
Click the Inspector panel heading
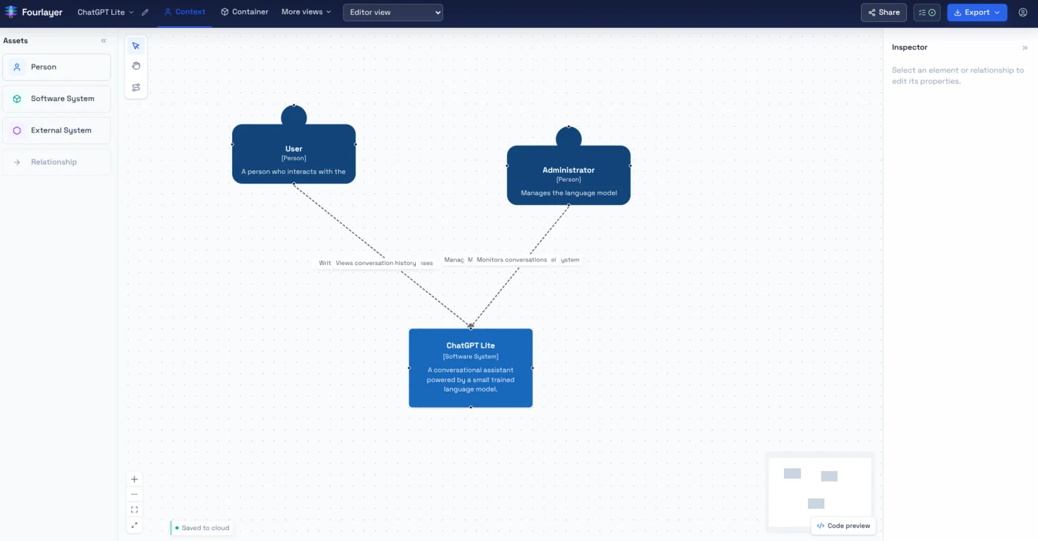click(x=910, y=47)
